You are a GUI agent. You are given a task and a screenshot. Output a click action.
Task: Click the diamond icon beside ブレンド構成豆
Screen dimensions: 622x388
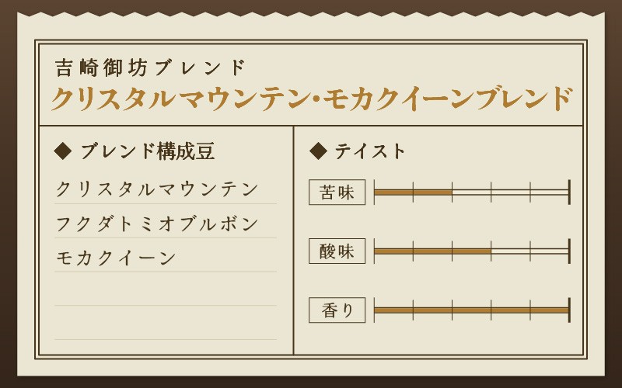(63, 151)
